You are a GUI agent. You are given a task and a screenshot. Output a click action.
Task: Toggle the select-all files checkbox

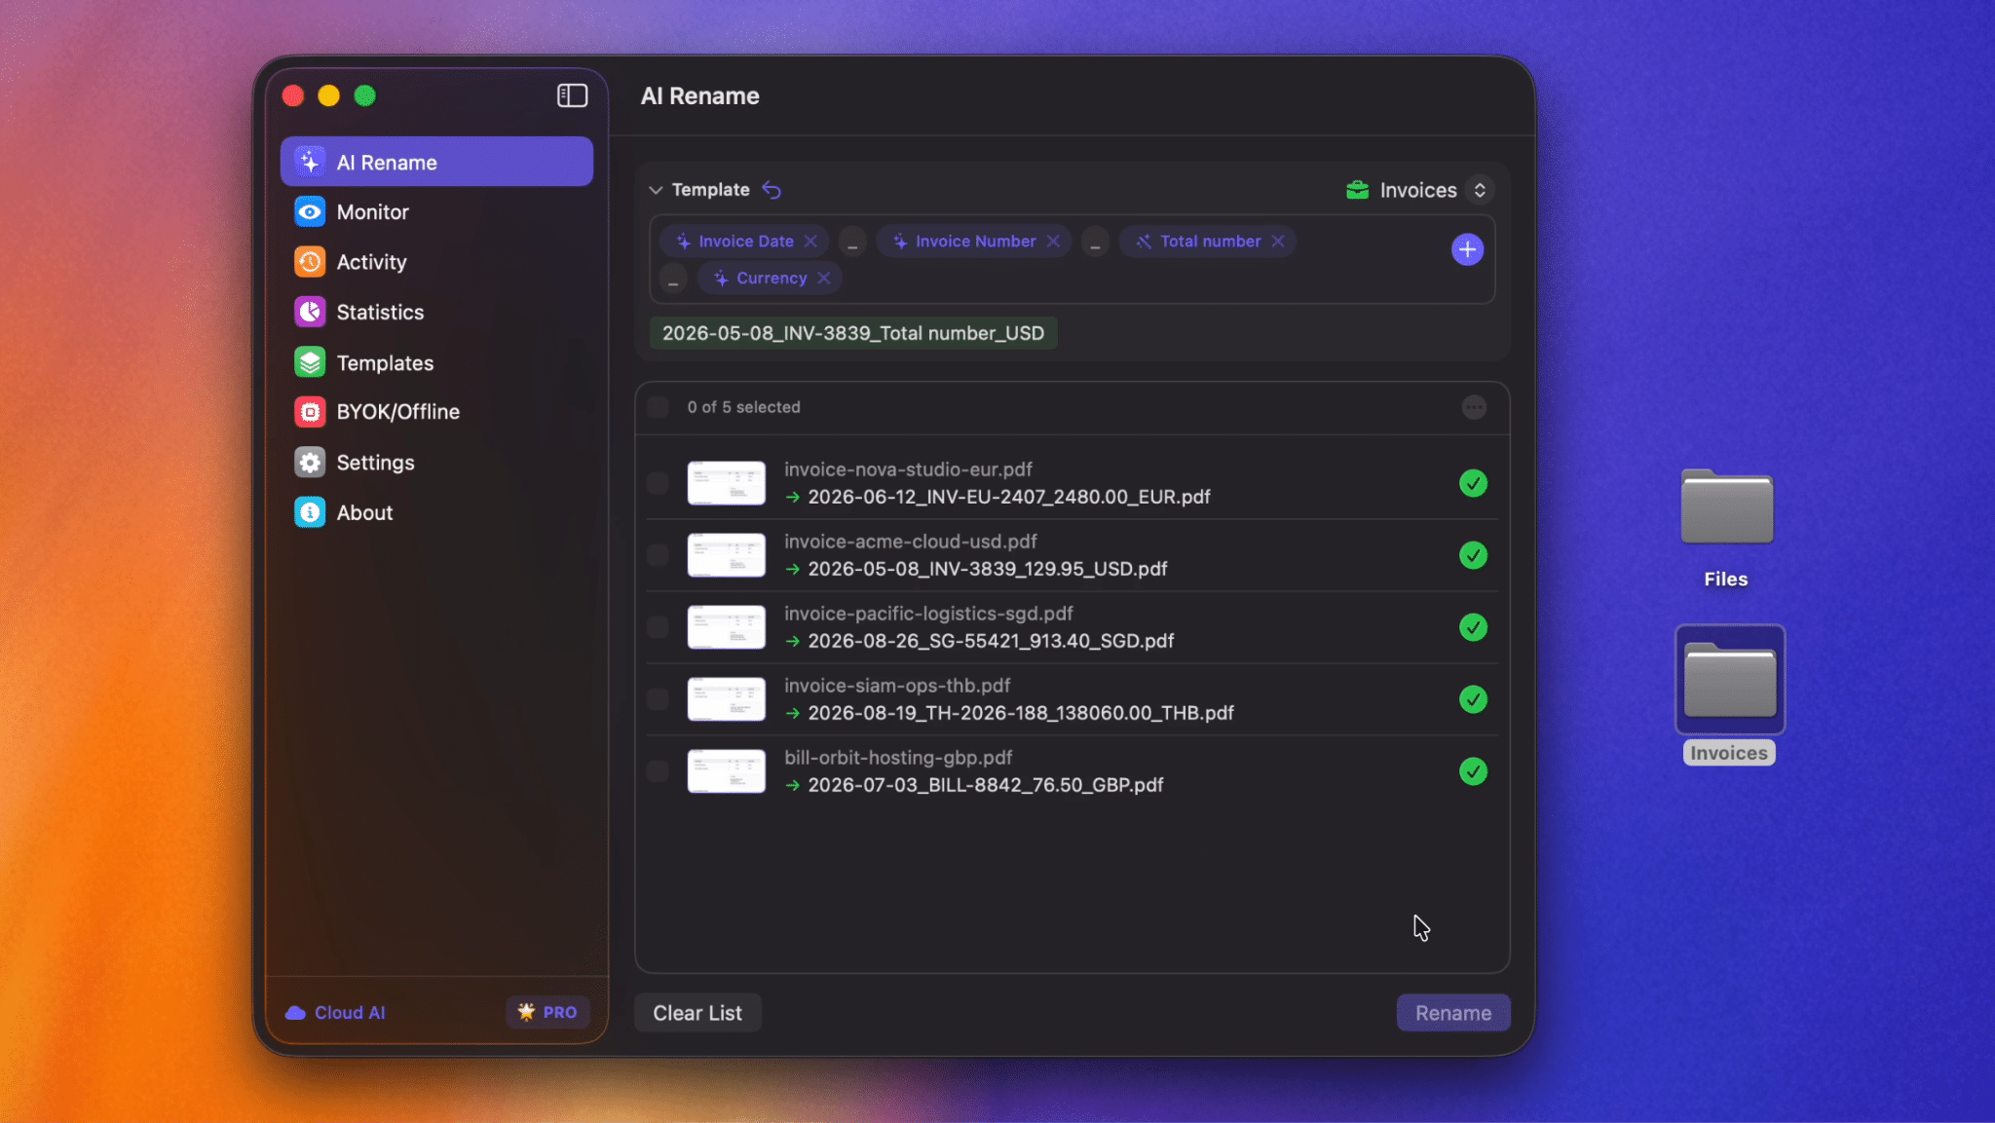pos(659,407)
